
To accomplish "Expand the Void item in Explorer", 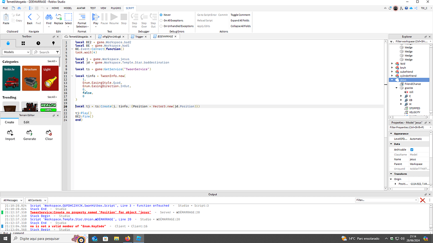I will tap(392, 63).
